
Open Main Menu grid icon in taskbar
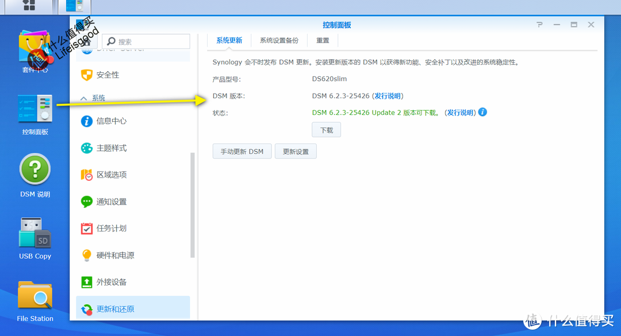pos(28,5)
